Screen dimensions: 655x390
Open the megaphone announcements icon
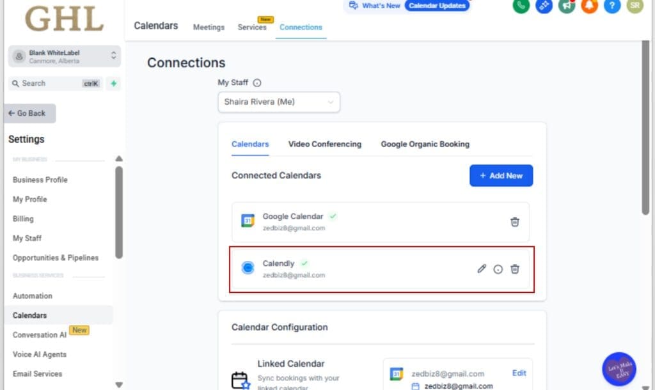point(566,5)
